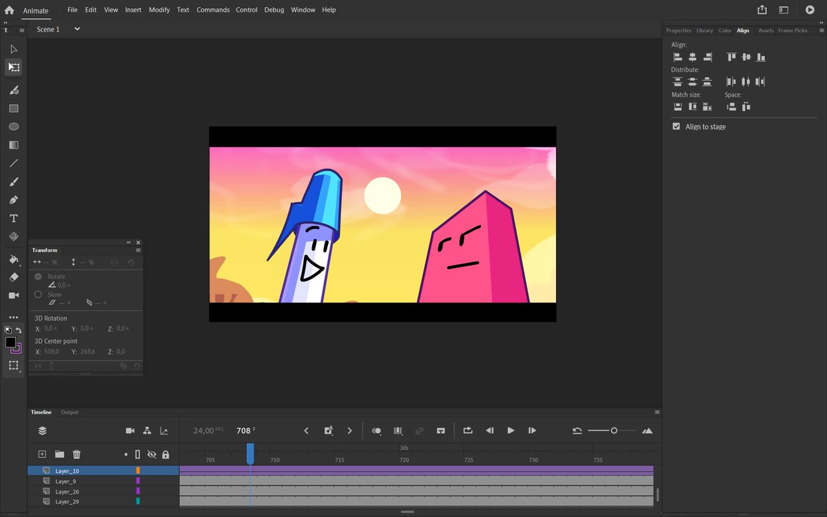Open the workspace switcher icon
The width and height of the screenshot is (827, 517).
tap(784, 10)
